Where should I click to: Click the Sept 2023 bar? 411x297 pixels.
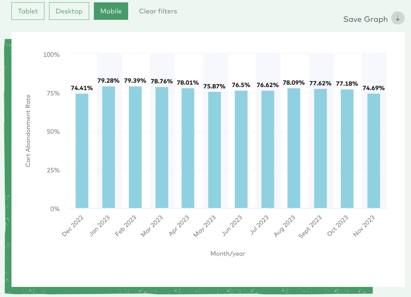coord(320,148)
